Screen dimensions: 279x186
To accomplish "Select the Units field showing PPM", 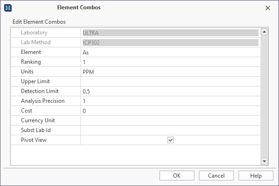I will (171, 72).
